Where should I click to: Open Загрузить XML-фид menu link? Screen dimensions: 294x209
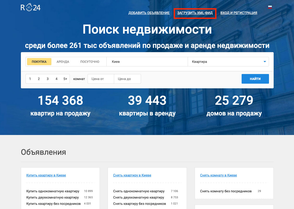195,13
